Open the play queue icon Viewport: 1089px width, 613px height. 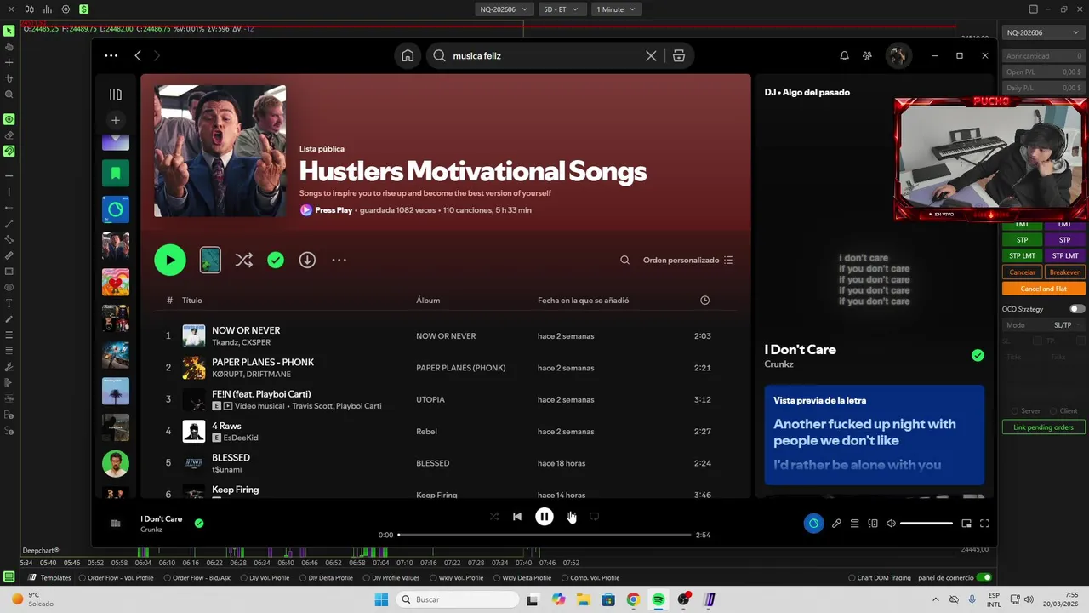point(854,524)
